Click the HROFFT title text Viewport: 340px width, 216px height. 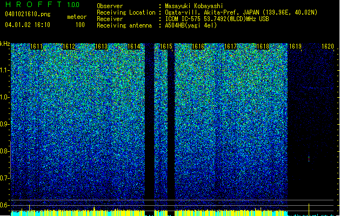34,4
